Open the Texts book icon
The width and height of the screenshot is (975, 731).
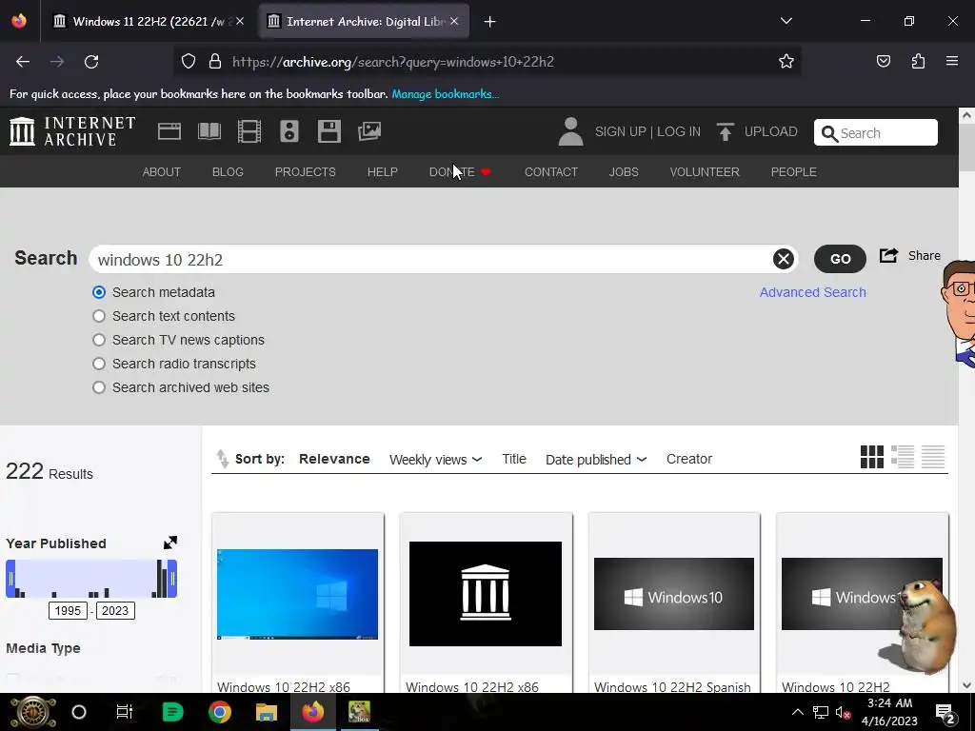tap(209, 131)
